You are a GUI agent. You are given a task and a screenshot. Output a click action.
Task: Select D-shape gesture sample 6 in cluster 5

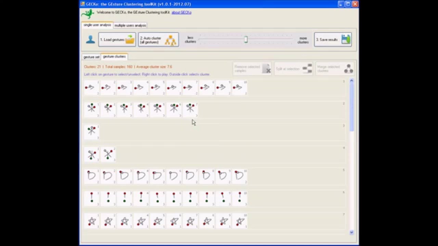(x=173, y=177)
